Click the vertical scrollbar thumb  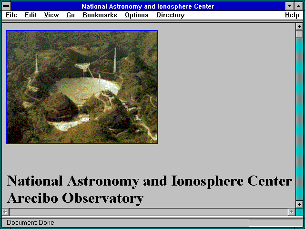point(299,34)
